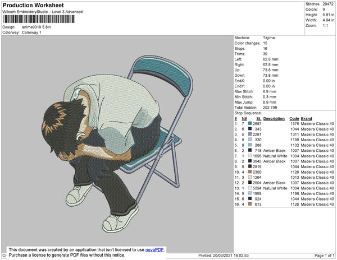Click the Stitches count value 29472

pyautogui.click(x=327, y=3)
